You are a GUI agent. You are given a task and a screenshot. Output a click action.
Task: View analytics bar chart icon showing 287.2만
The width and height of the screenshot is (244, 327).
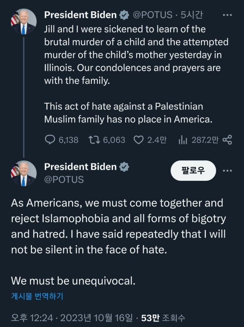183,140
